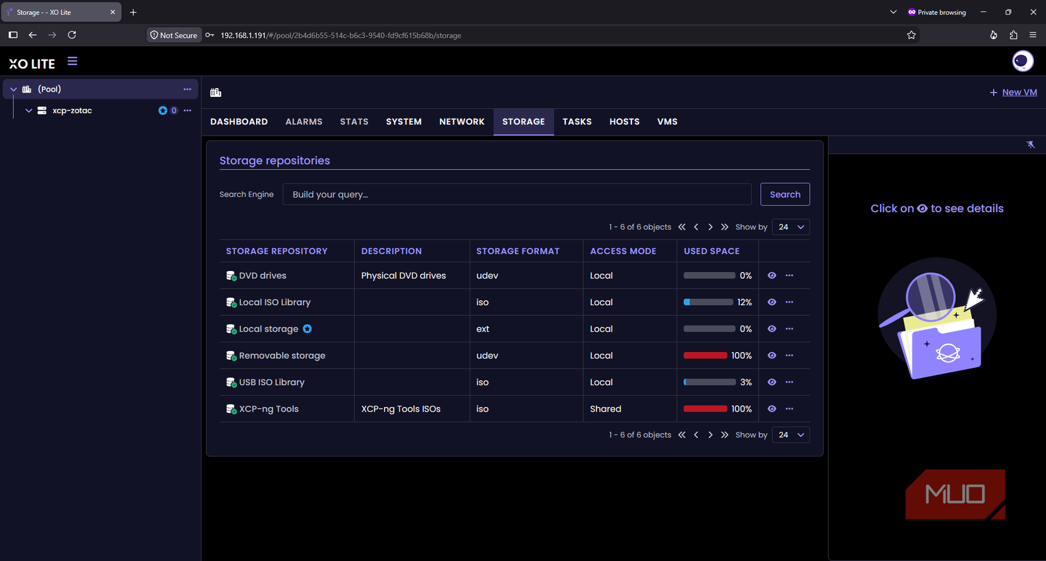
Task: Open actions menu for USB ISO Library row
Action: point(789,382)
